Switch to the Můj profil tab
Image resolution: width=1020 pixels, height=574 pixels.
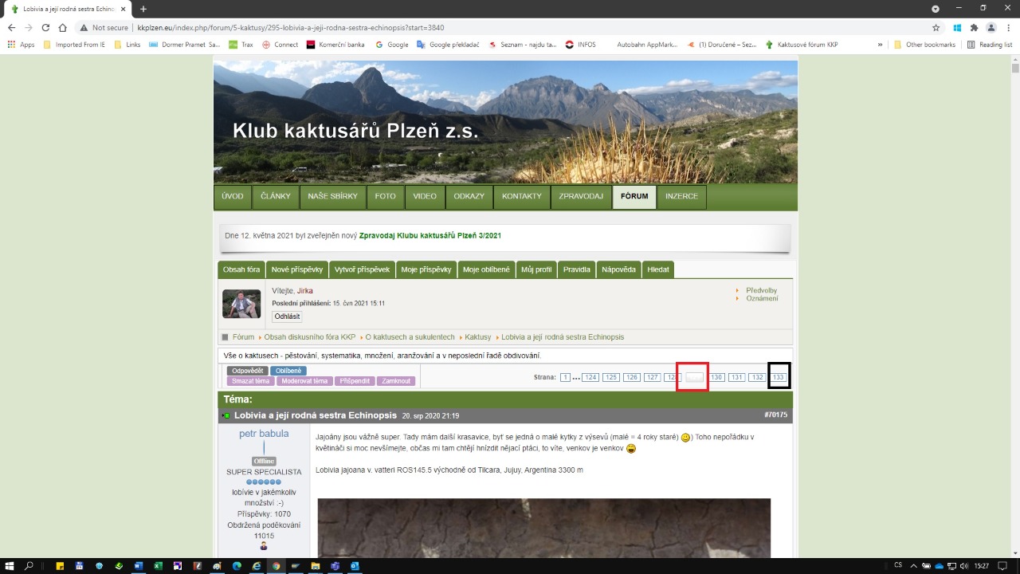point(536,269)
